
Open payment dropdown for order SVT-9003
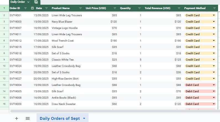(214, 21)
